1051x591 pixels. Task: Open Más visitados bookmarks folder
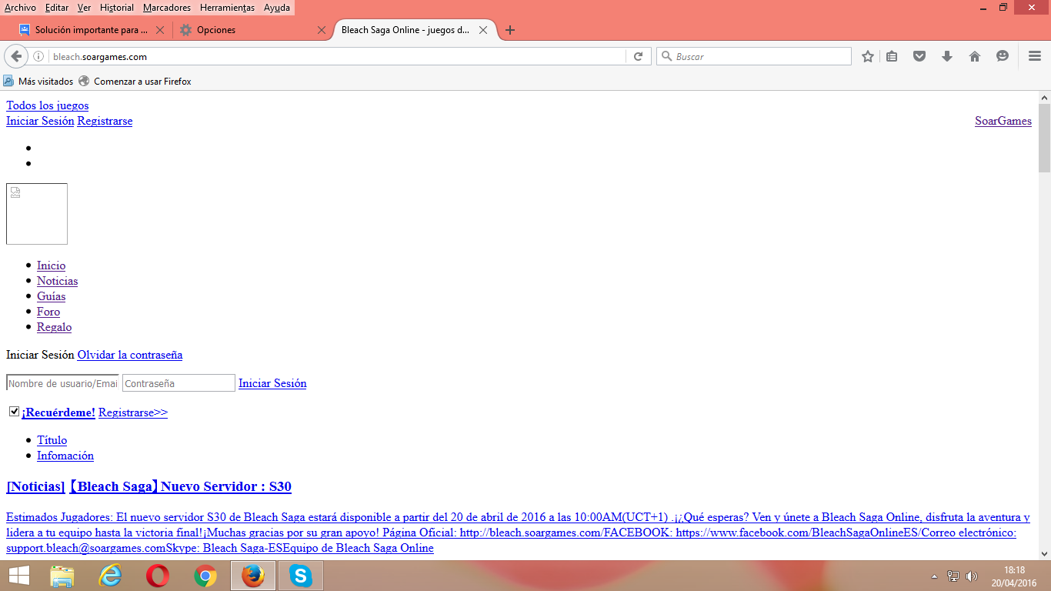coord(38,81)
